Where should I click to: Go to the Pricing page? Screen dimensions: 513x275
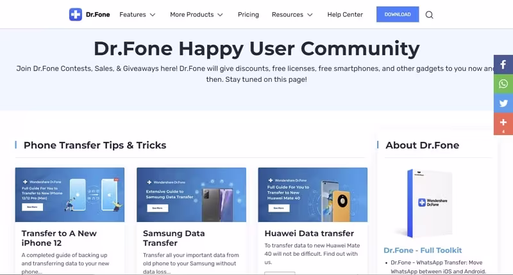(x=248, y=14)
